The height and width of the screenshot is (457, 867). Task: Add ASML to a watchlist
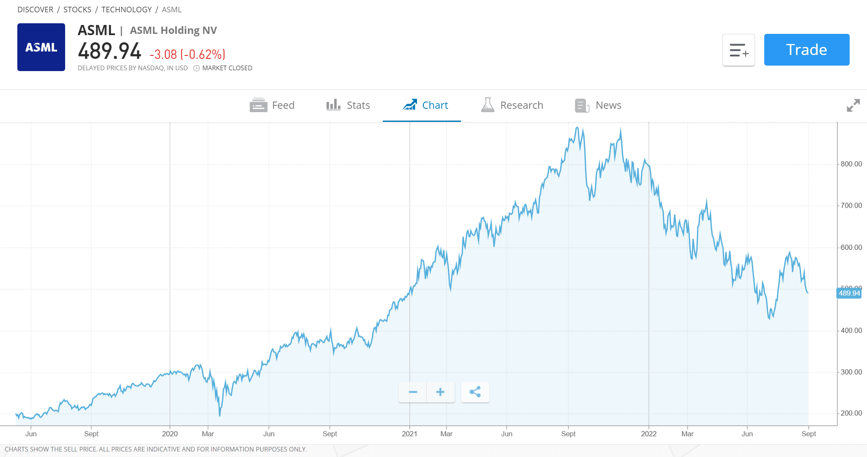pyautogui.click(x=738, y=50)
